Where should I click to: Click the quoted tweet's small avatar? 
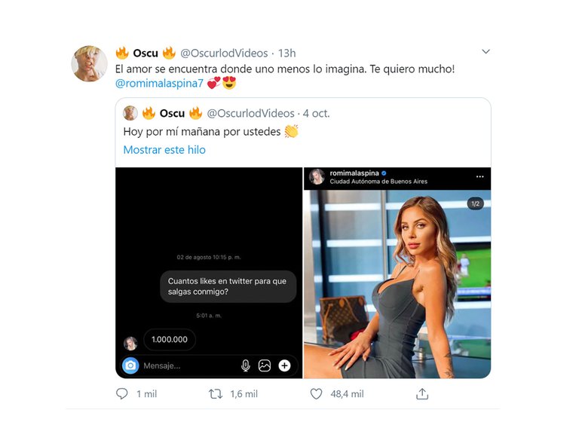point(130,113)
